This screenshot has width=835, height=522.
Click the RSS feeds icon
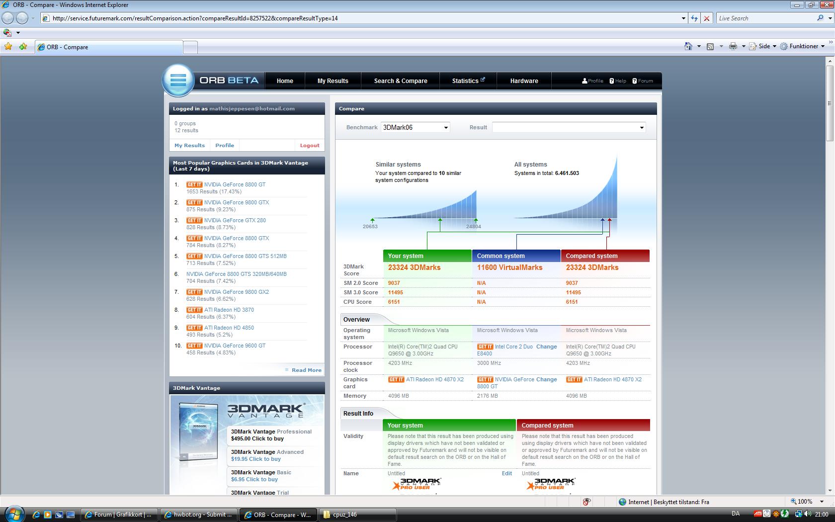pos(710,46)
